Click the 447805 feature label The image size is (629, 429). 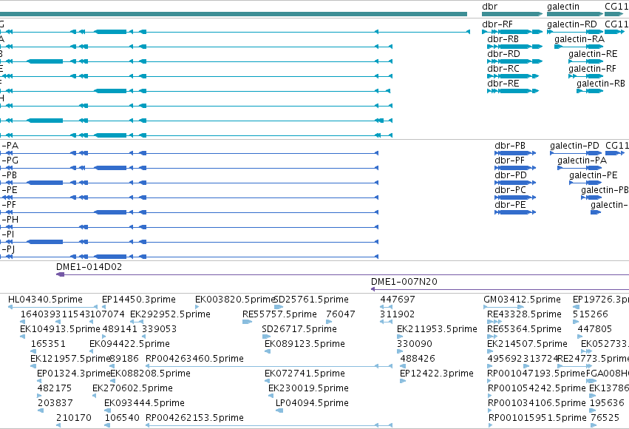point(594,329)
